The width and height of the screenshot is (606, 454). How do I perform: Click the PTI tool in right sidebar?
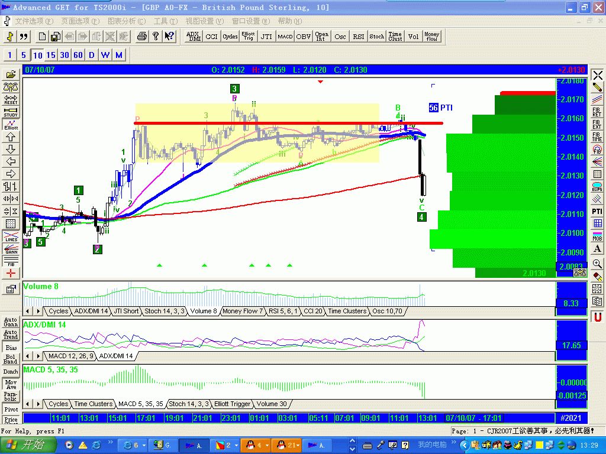click(597, 211)
